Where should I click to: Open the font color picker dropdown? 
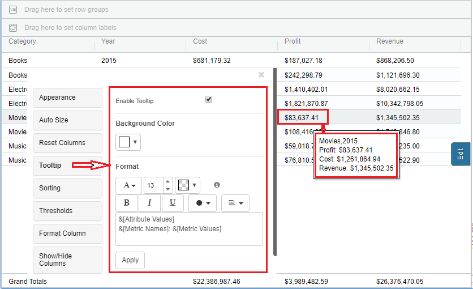pyautogui.click(x=187, y=185)
